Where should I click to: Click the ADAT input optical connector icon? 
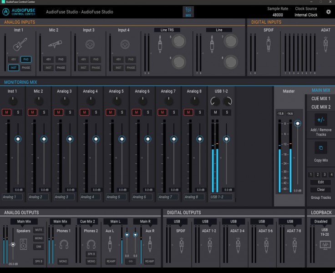coord(325,44)
